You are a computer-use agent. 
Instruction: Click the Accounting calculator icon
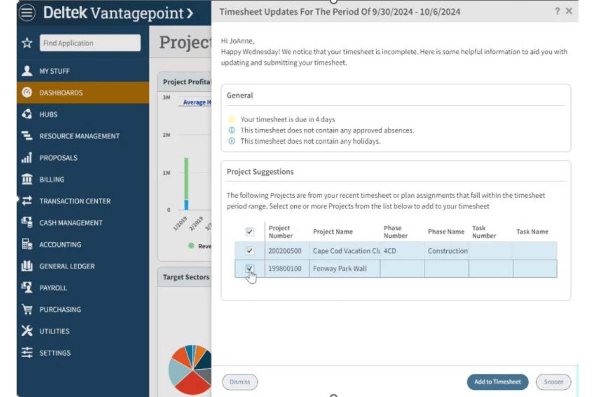click(x=27, y=244)
